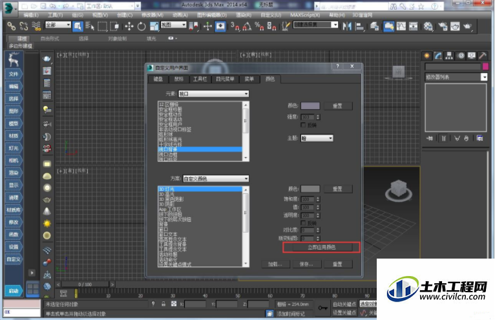Open the Material Editor icon

click(428, 27)
